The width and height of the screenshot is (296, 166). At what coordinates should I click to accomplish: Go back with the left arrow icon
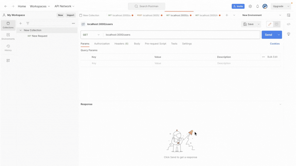(6, 6)
